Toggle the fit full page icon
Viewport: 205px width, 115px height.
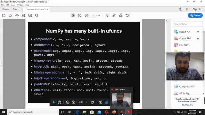[x=106, y=102]
